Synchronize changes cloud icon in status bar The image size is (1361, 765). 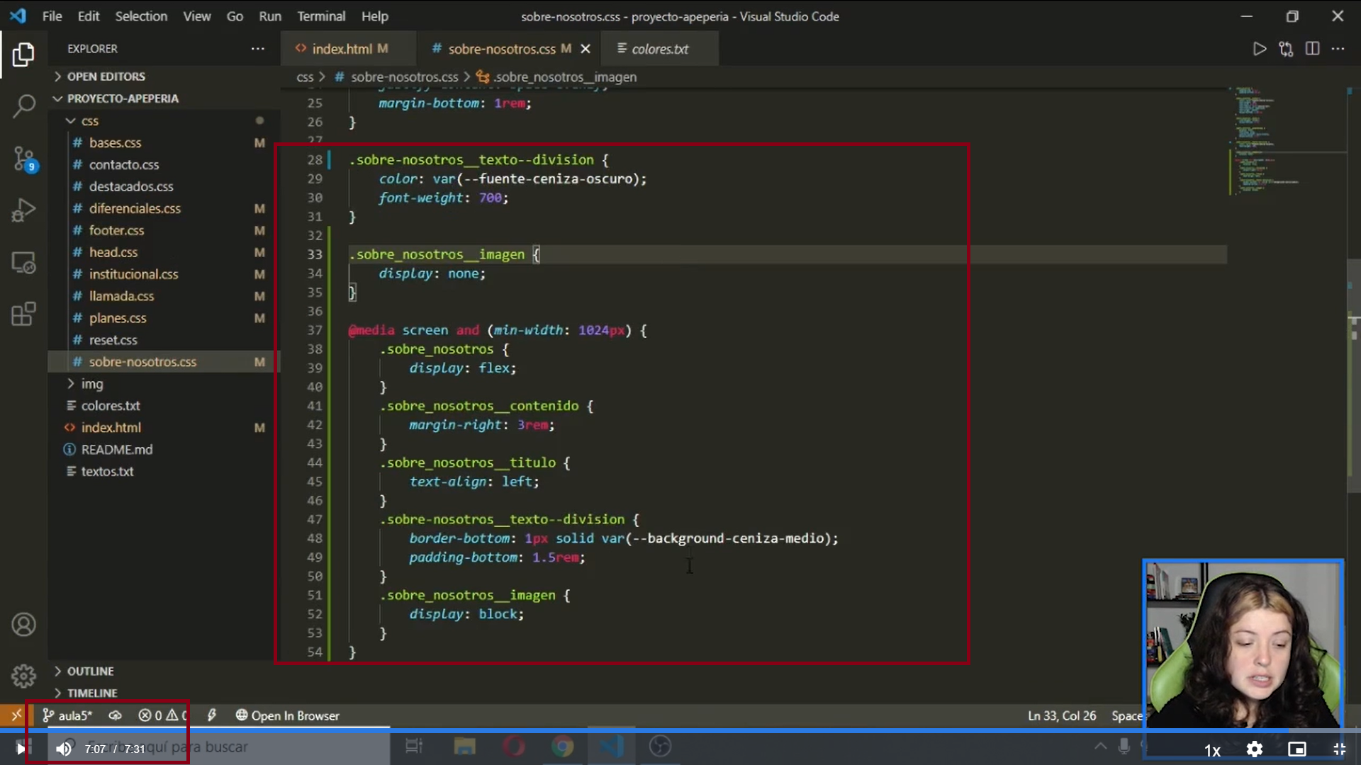[115, 715]
